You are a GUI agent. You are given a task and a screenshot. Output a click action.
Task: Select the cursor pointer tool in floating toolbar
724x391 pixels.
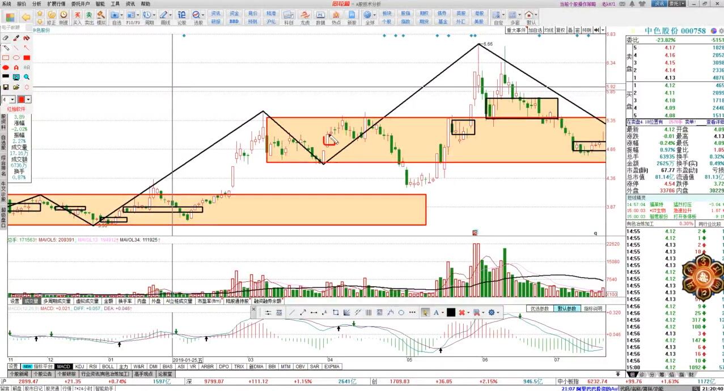(x=425, y=312)
